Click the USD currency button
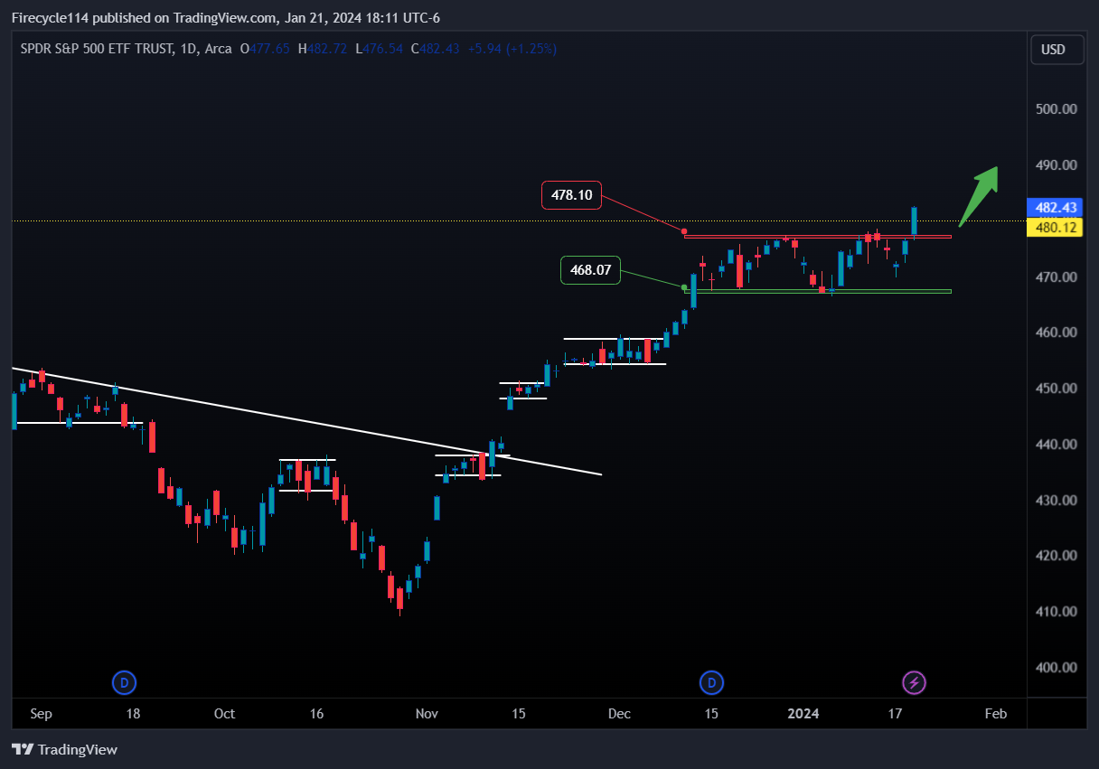This screenshot has width=1099, height=769. 1057,50
